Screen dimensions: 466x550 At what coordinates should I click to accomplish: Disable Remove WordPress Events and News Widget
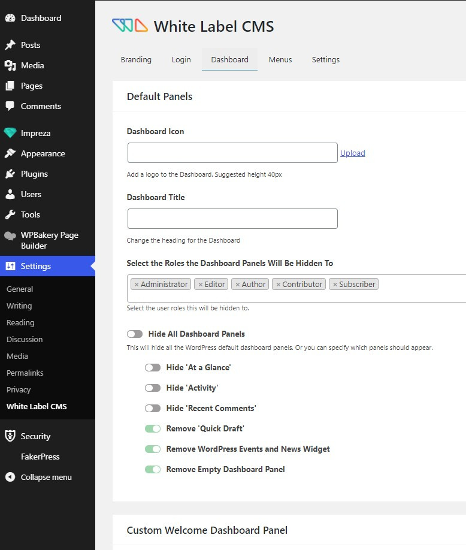click(x=153, y=449)
